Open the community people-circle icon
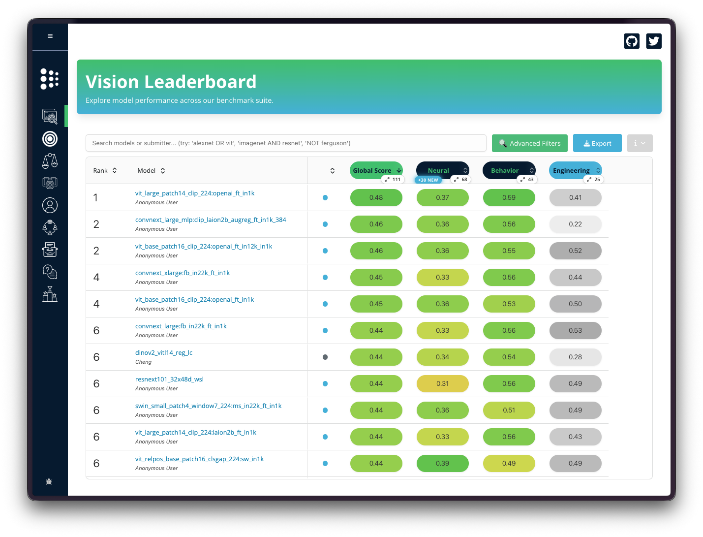Image resolution: width=703 pixels, height=537 pixels. pyautogui.click(x=50, y=227)
